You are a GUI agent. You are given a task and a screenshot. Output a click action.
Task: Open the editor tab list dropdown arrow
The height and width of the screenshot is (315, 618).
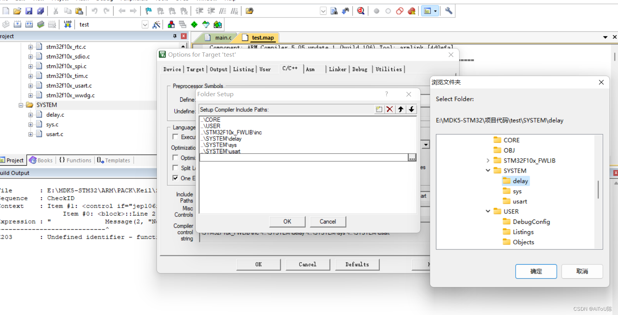(x=605, y=37)
